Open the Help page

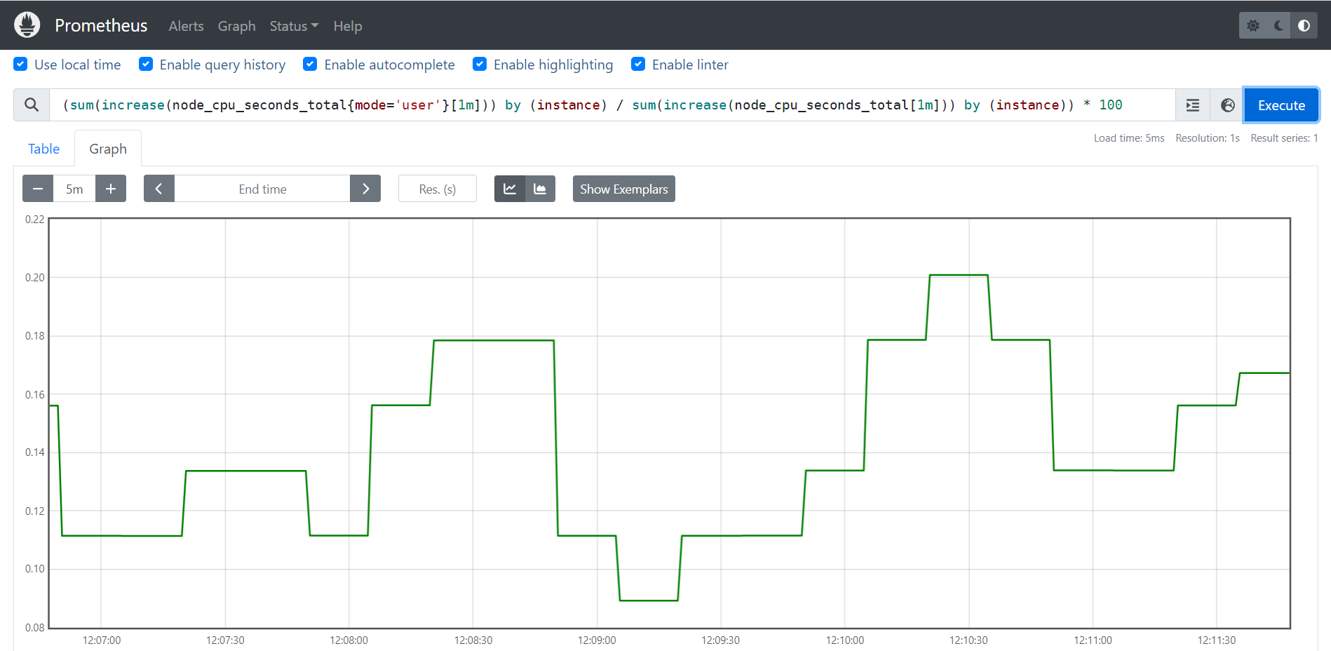(x=348, y=26)
